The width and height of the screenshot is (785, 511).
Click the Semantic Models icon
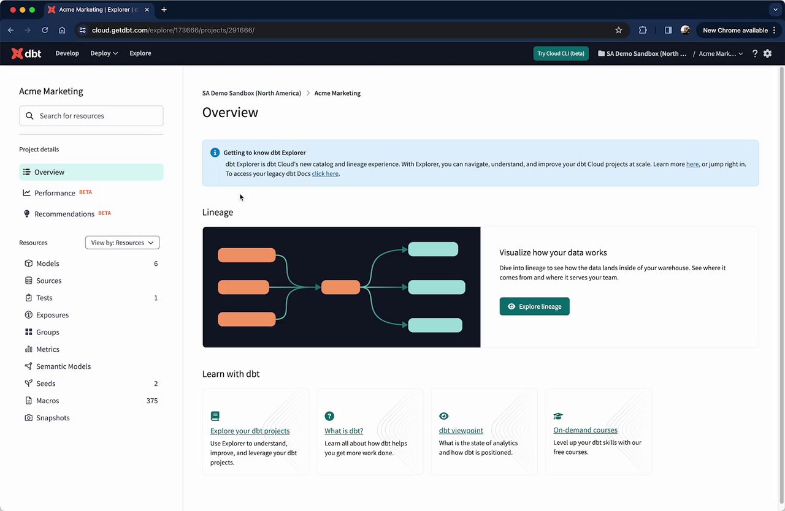(x=28, y=366)
